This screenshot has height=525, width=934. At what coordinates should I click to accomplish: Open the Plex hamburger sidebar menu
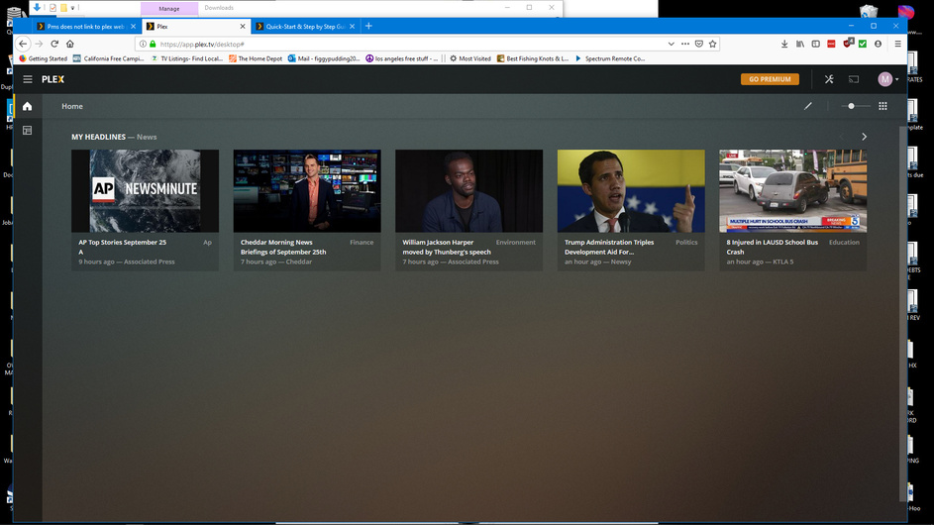click(x=28, y=79)
